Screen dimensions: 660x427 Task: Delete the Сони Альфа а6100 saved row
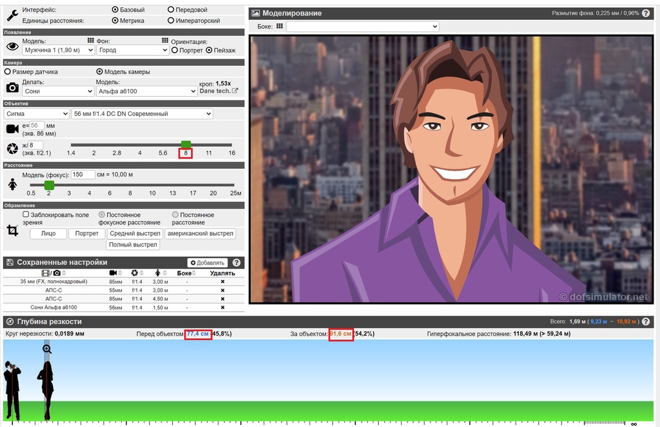223,308
